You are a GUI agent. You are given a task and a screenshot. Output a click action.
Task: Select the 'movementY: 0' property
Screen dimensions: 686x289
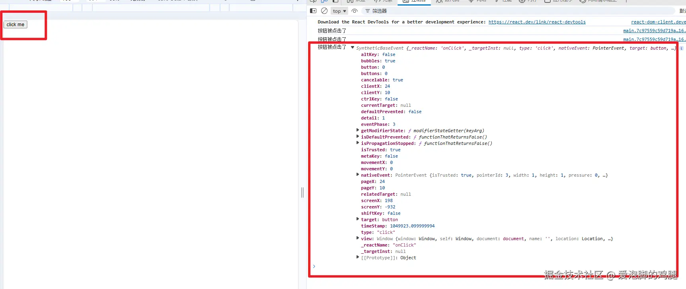[377, 169]
